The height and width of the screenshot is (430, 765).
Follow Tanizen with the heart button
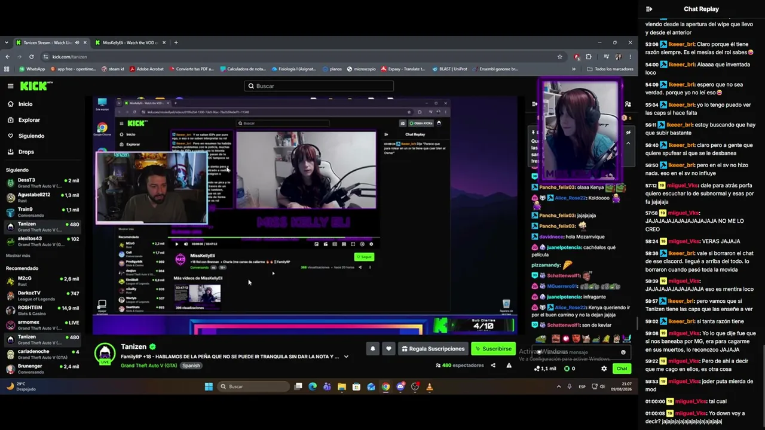click(x=388, y=349)
